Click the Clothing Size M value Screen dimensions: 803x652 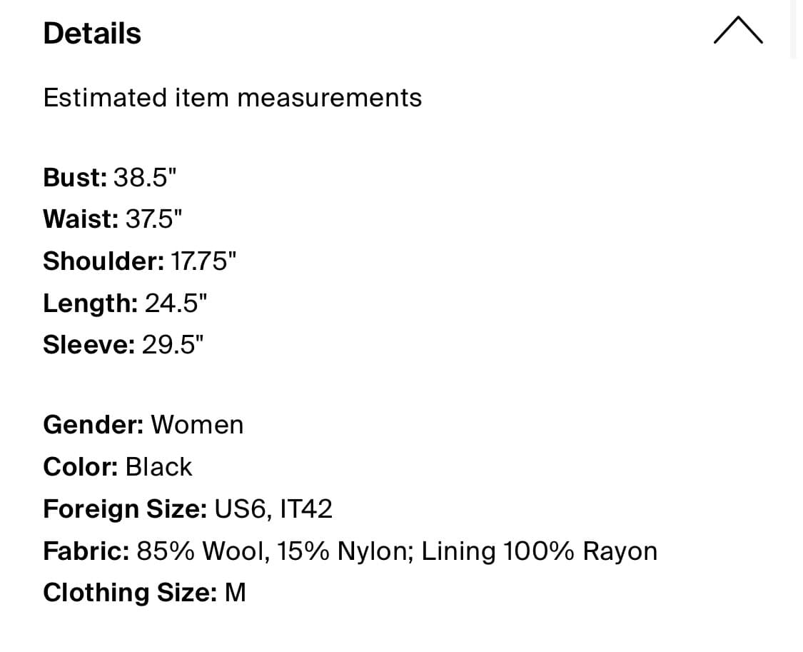[x=235, y=593]
